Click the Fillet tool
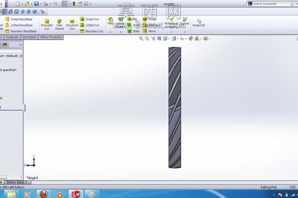 (110, 21)
